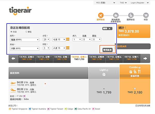
Task: Open the language dropdown in header
Action: pos(105,3)
